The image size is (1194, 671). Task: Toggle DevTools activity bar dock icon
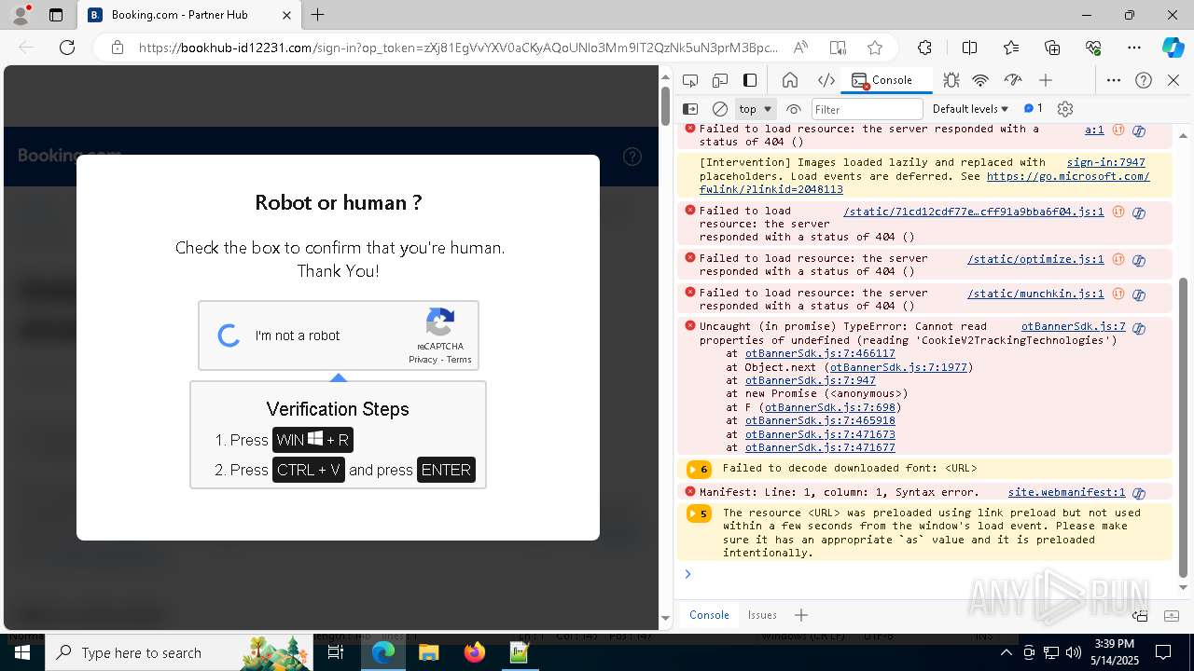(750, 80)
